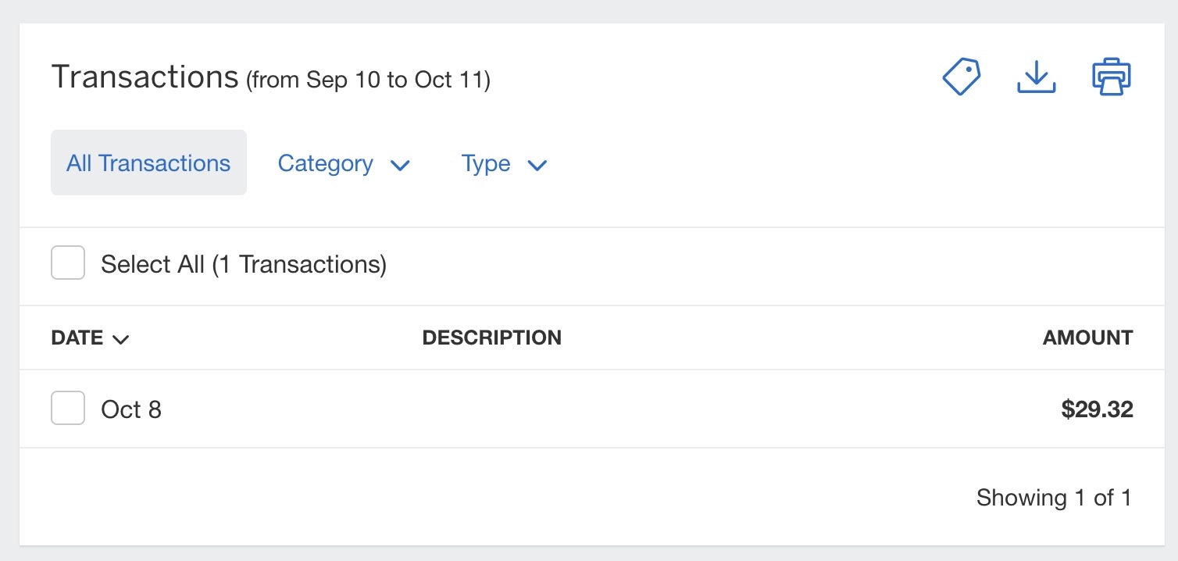1178x561 pixels.
Task: Click the chevron arrow next to Type
Action: tap(537, 165)
